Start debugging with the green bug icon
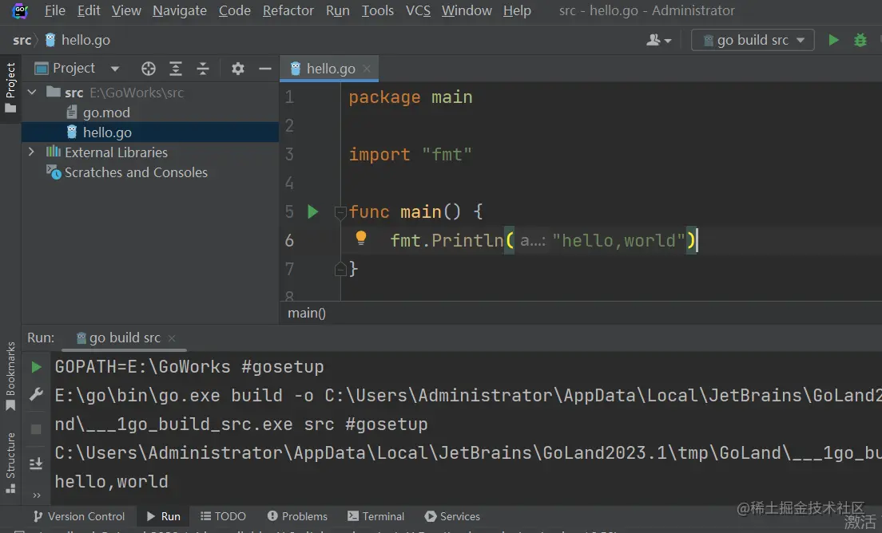This screenshot has width=882, height=533. point(860,40)
